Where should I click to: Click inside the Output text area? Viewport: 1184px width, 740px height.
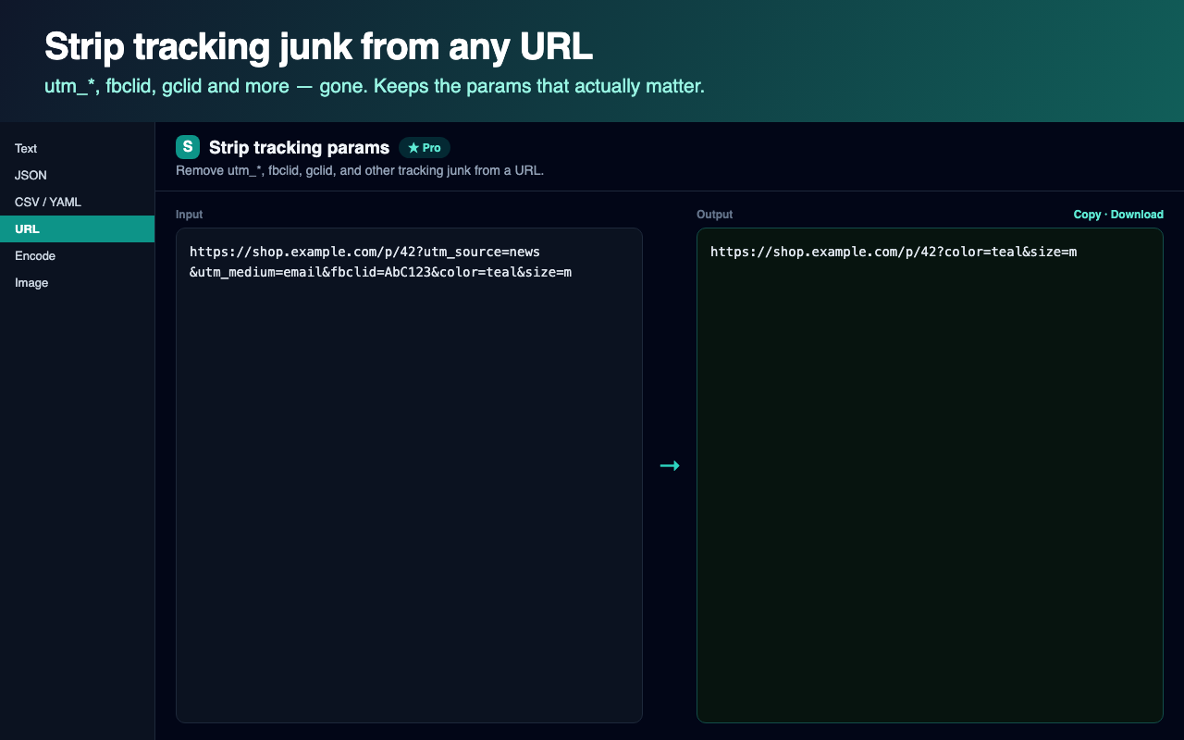[x=930, y=475]
